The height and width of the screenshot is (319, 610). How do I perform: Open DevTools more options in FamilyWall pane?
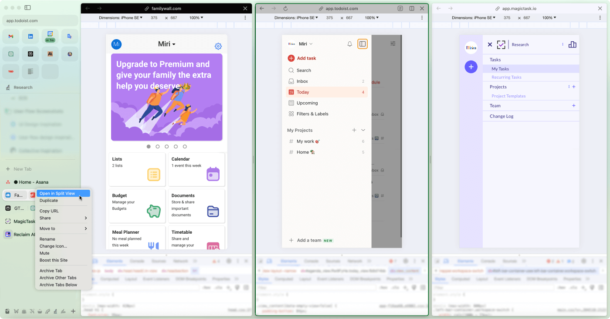[x=245, y=18]
